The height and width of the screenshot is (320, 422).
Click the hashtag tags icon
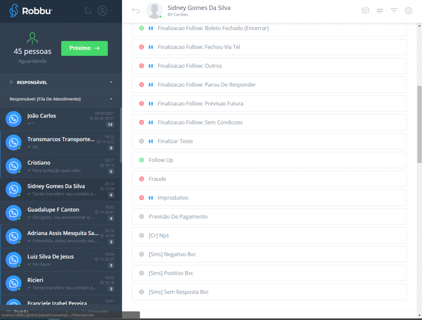pos(380,11)
